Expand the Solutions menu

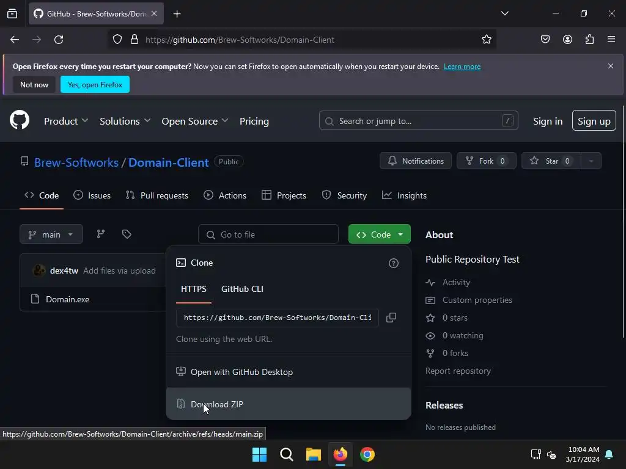coord(125,121)
